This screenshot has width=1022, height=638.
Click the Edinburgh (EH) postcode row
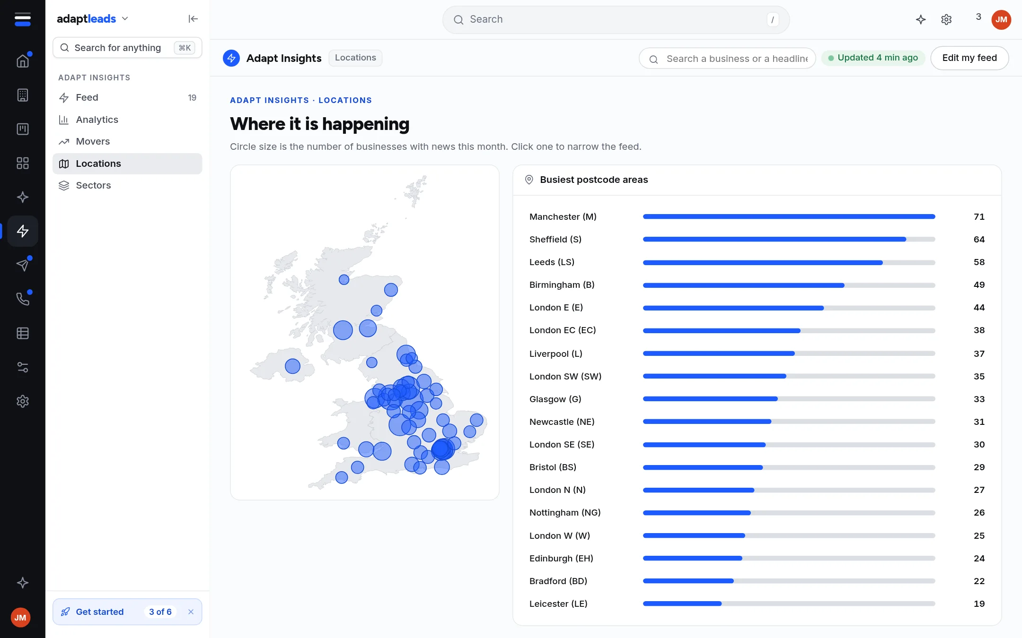click(x=757, y=559)
